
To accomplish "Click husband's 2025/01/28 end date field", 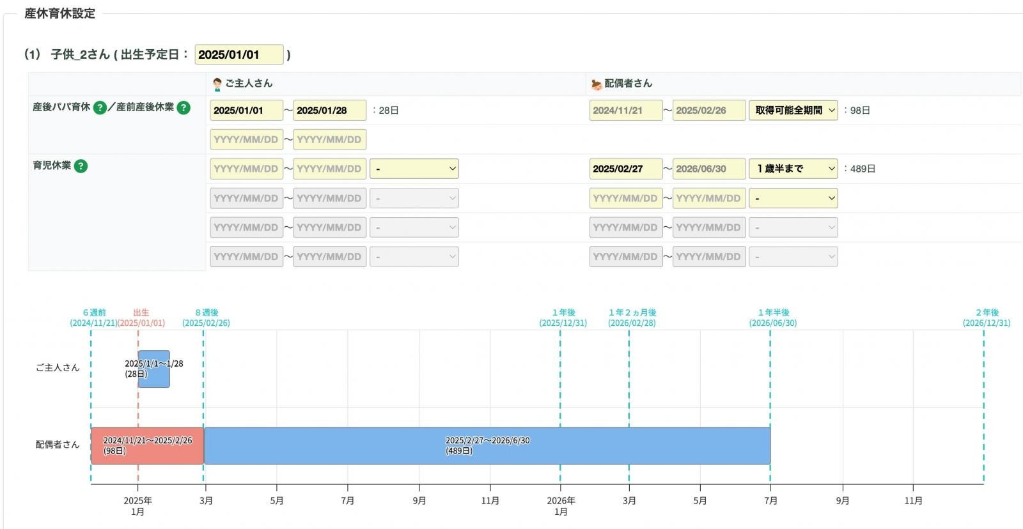I will coord(330,111).
